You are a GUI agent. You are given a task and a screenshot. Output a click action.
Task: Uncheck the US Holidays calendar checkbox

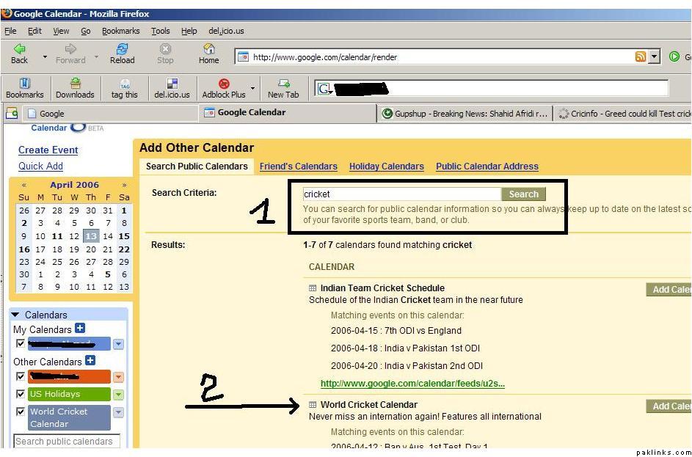tap(21, 395)
